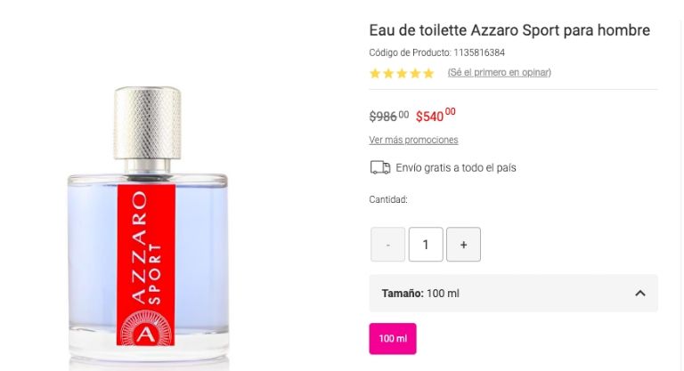Open the 'Sé el primero en opinar' link

[500, 72]
